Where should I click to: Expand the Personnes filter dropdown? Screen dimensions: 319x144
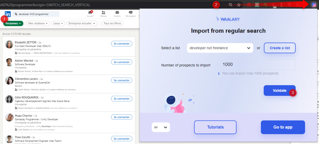(x=13, y=23)
